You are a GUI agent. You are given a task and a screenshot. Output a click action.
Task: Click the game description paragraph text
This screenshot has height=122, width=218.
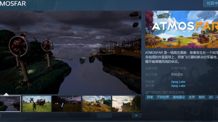pyautogui.click(x=182, y=57)
